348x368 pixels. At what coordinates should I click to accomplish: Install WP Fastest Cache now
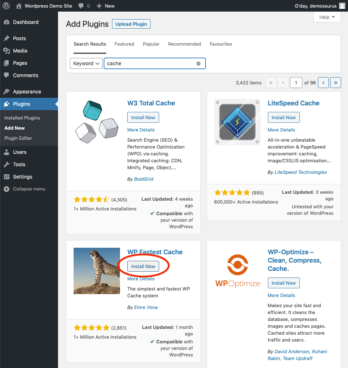tap(143, 266)
